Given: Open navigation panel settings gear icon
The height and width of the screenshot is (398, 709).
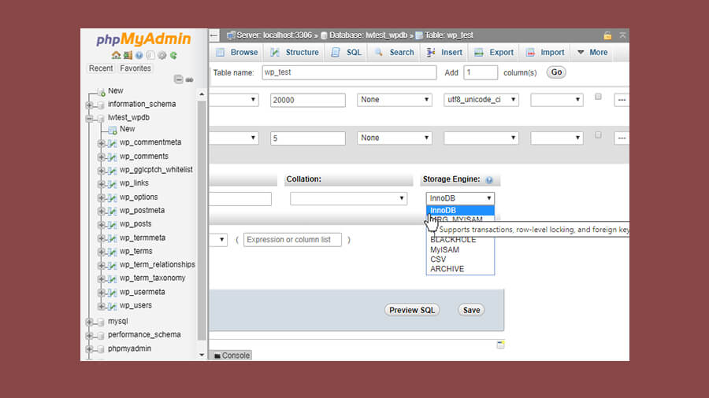Looking at the screenshot, I should [161, 56].
